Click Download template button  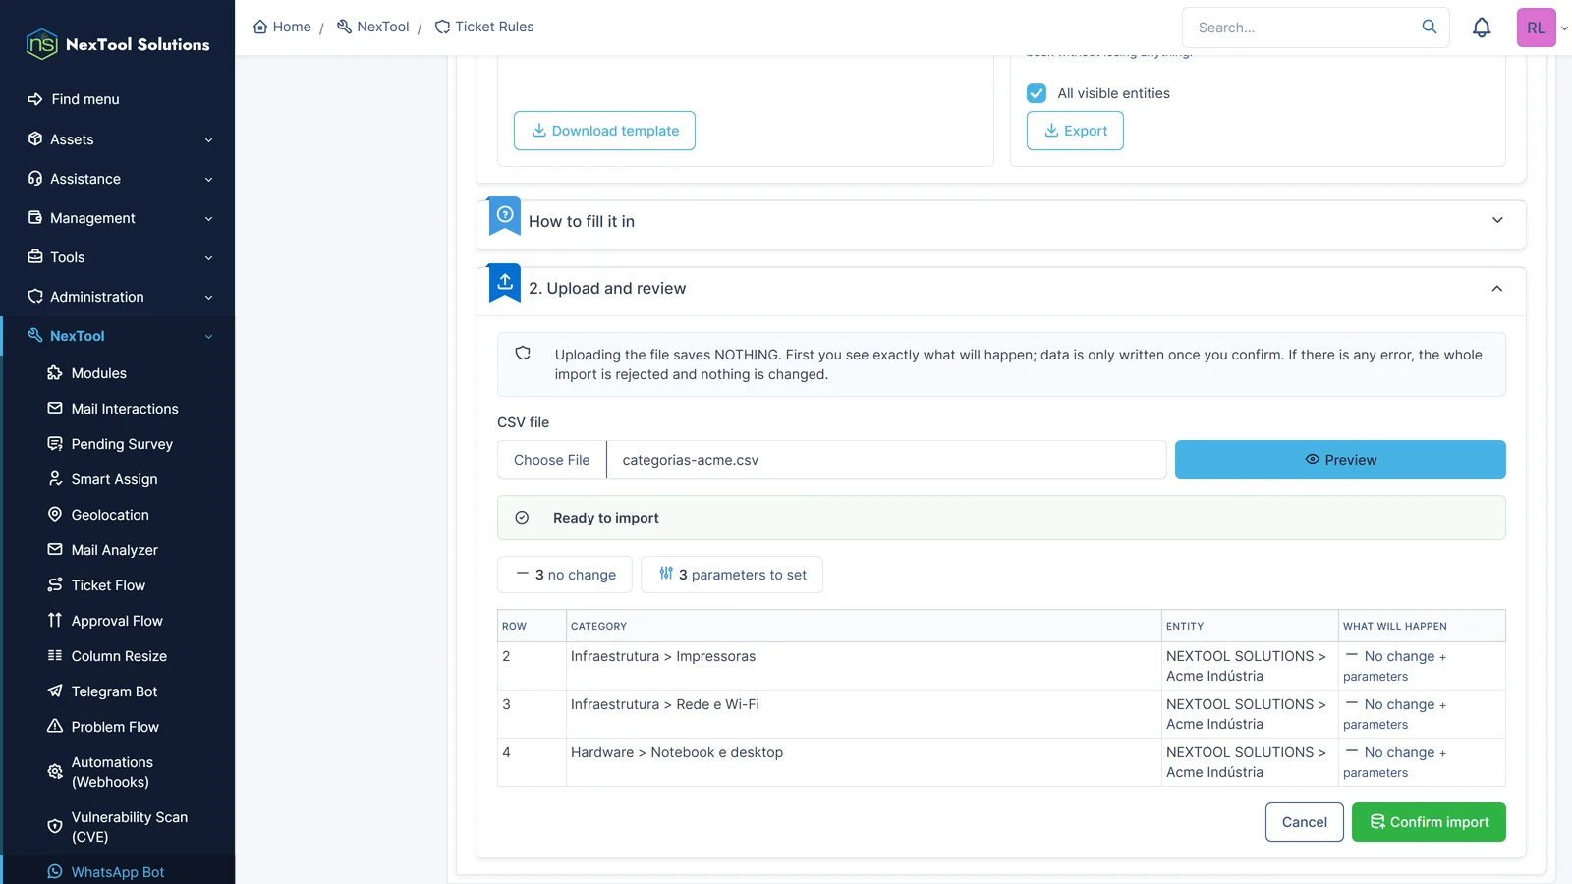click(604, 131)
